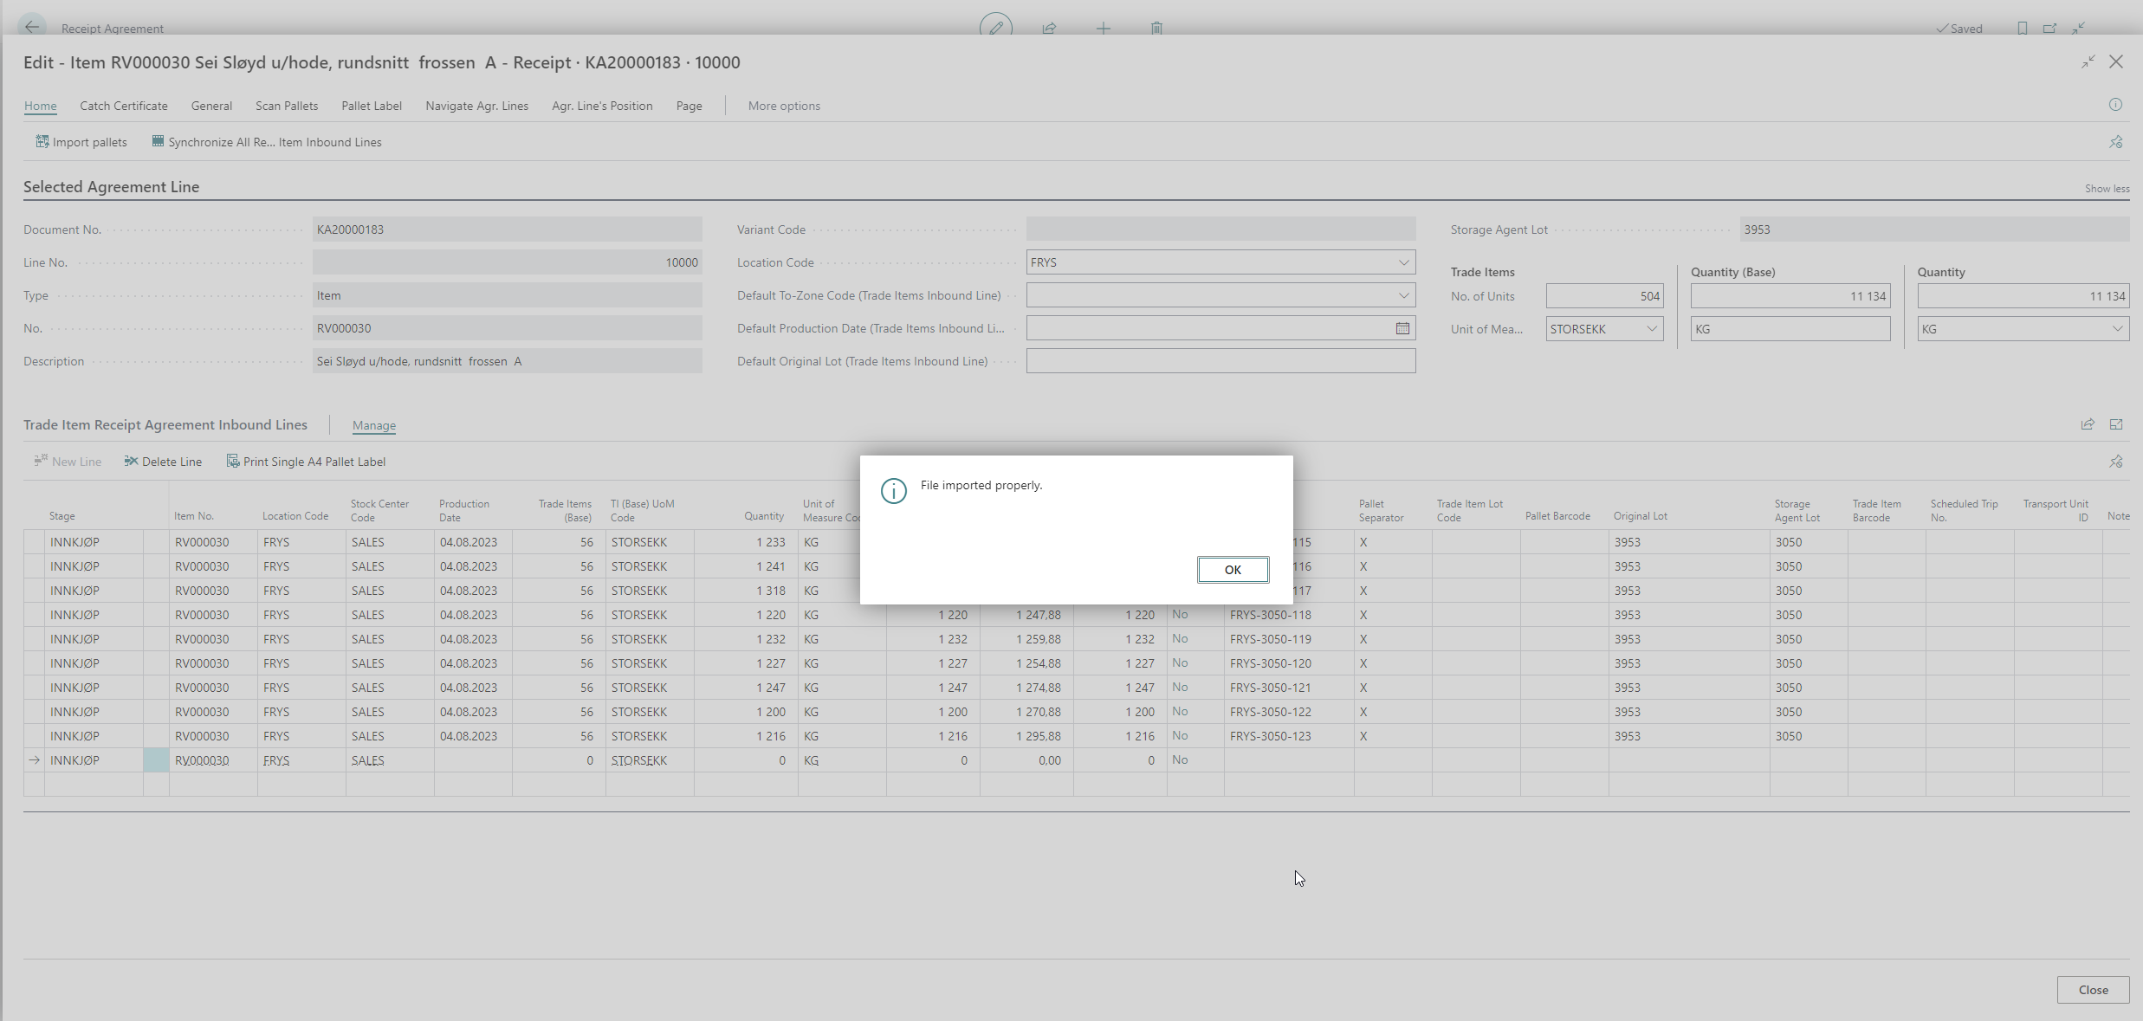Pin the Home action bar

(x=2115, y=142)
